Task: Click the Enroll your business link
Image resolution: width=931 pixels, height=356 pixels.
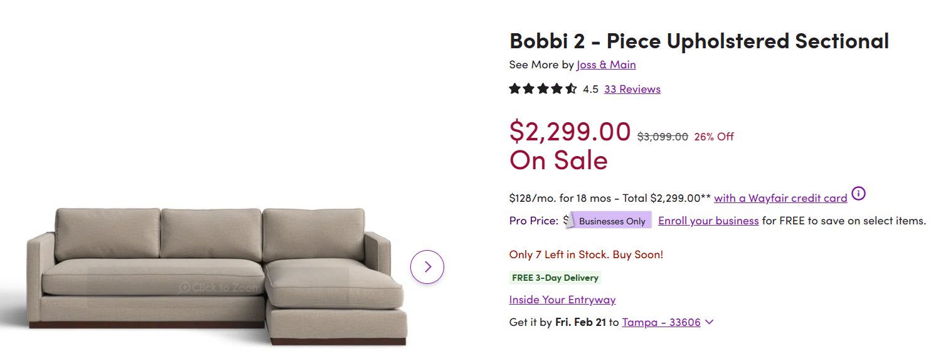Action: click(x=708, y=221)
